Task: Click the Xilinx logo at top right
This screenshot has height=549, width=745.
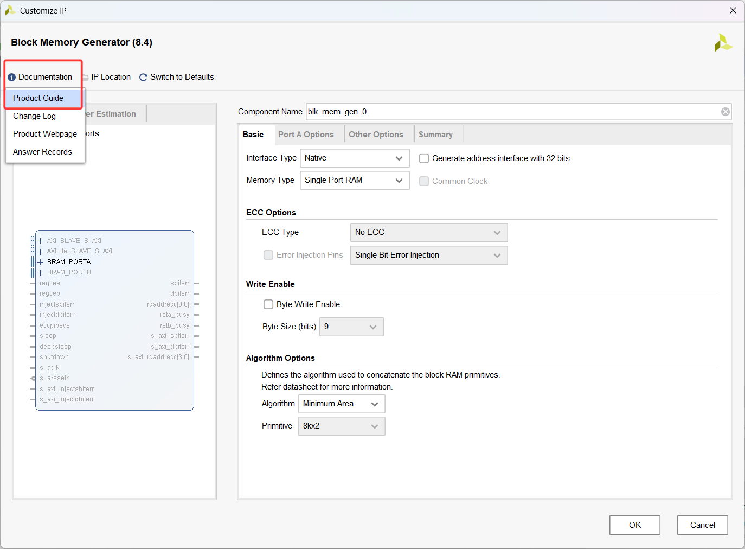Action: click(x=723, y=43)
